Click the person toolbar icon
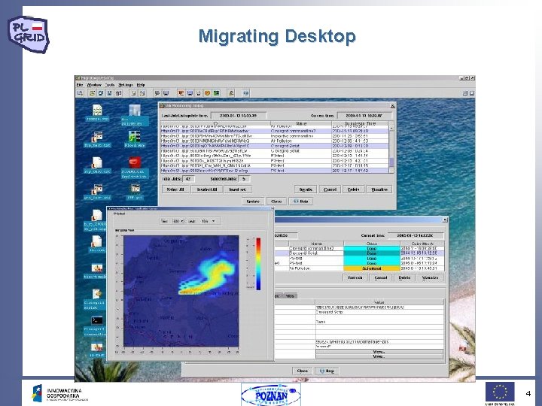The width and height of the screenshot is (542, 406). (x=231, y=93)
